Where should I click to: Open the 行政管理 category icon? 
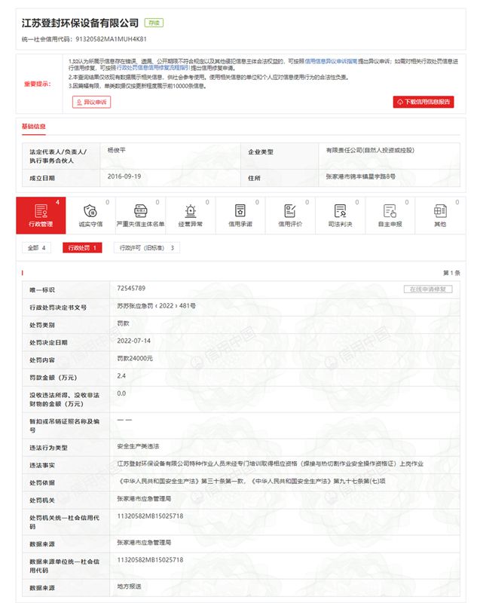tap(41, 210)
